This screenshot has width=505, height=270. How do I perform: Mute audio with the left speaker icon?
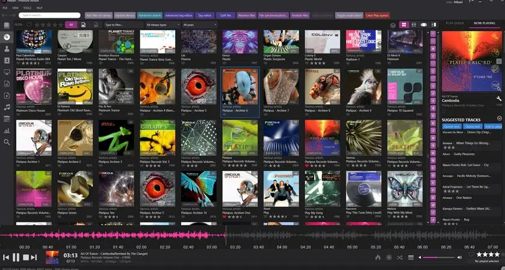click(x=420, y=257)
